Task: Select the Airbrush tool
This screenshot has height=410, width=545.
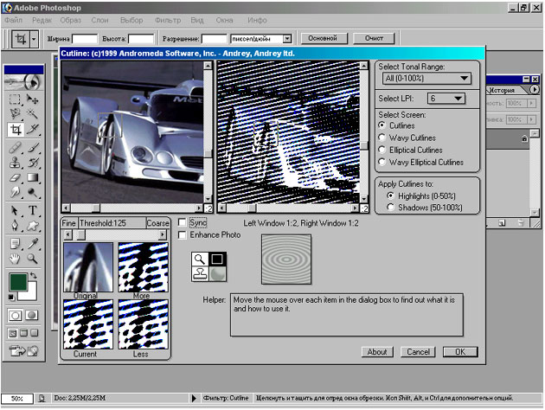Action: [15, 148]
